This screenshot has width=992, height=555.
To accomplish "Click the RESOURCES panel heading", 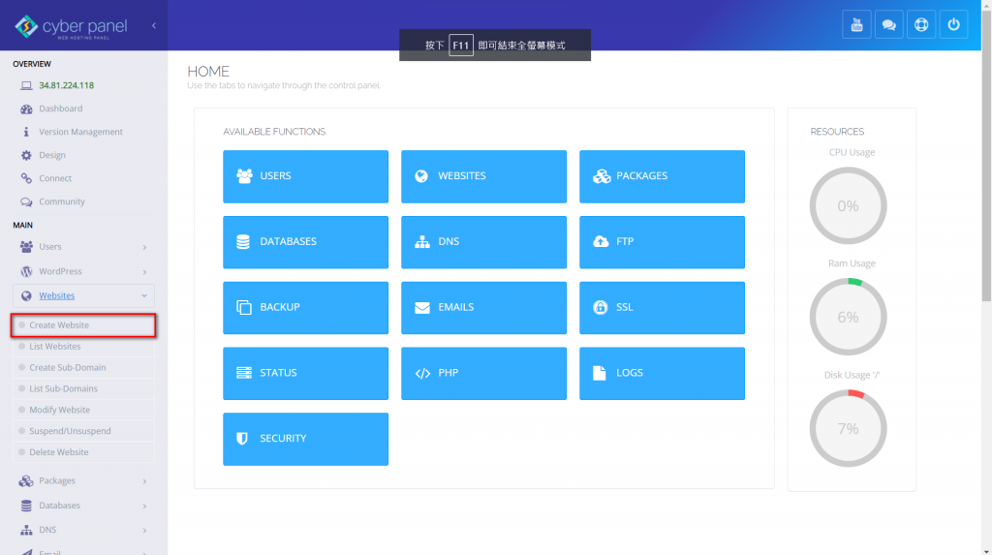I will click(837, 132).
